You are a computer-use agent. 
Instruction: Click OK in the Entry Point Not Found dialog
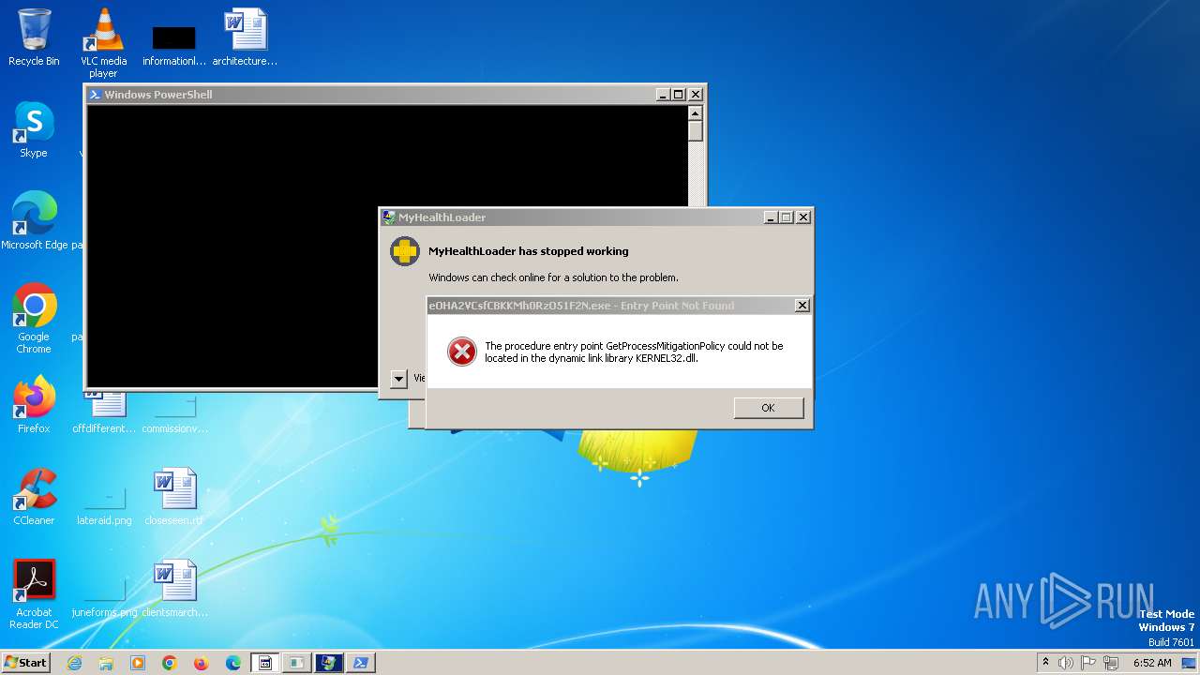(x=769, y=408)
